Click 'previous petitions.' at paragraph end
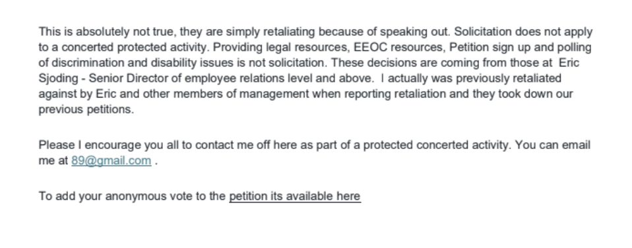632x248 pixels. point(86,109)
